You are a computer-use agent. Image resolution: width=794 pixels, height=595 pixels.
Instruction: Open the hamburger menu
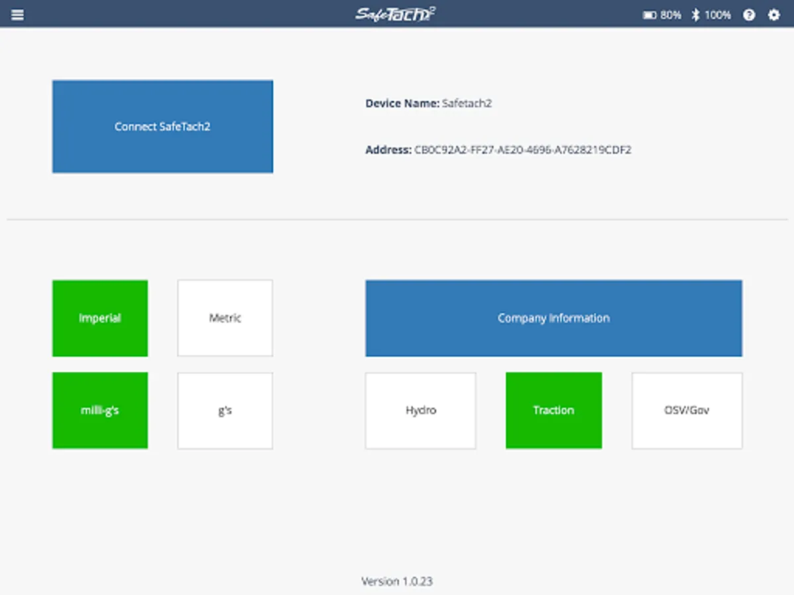tap(18, 15)
